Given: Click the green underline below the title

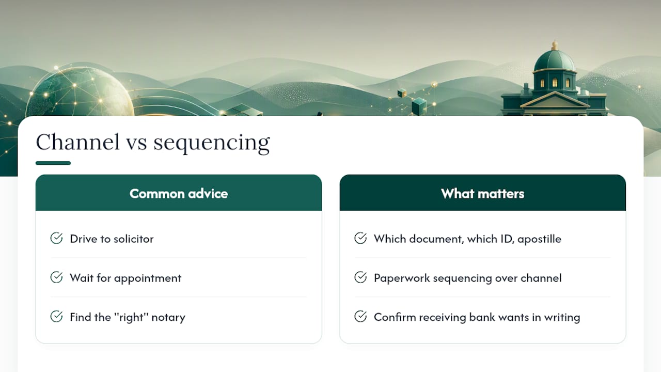Looking at the screenshot, I should coord(53,163).
